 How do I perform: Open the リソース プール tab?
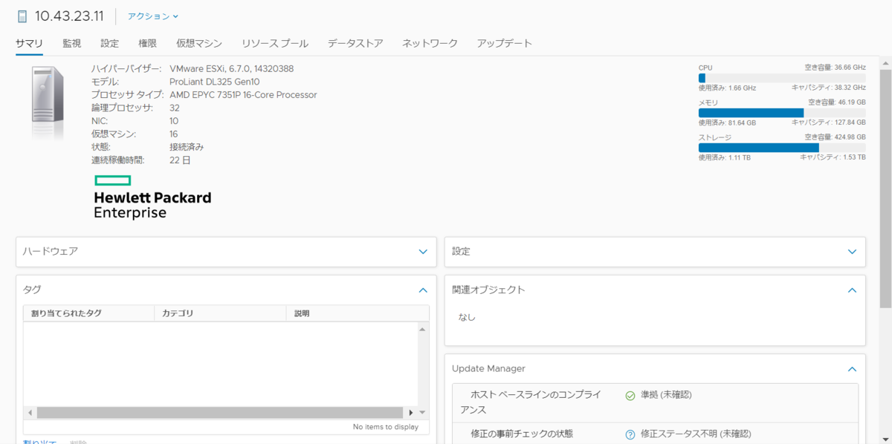275,43
